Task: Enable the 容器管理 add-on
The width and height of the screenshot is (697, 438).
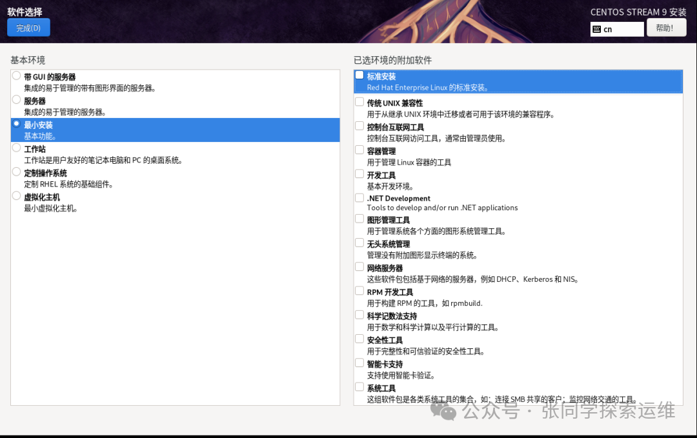Action: (359, 149)
